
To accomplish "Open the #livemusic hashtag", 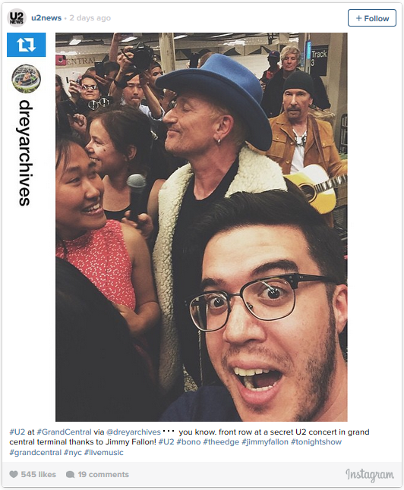I will coord(104,452).
